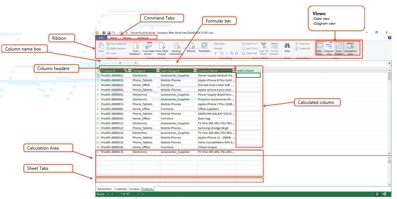The height and width of the screenshot is (199, 397).
Task: Open Customize Quick Access Toolbar dropdown
Action: (x=127, y=33)
